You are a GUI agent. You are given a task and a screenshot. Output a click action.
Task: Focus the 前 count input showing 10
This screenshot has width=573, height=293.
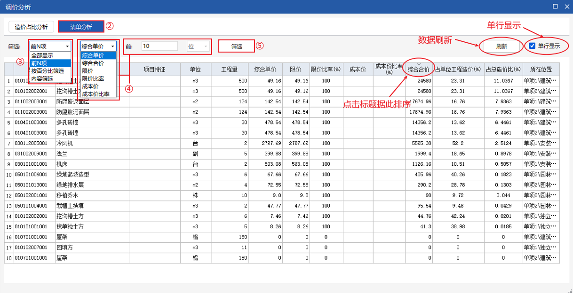tap(159, 46)
